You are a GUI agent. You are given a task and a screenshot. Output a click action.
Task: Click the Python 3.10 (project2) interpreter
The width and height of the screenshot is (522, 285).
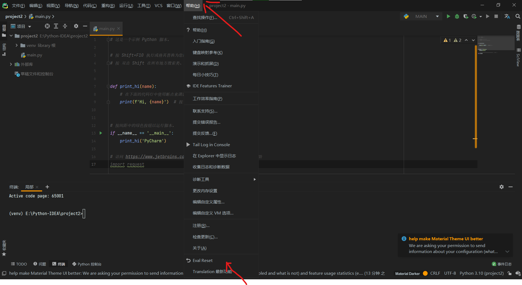481,273
